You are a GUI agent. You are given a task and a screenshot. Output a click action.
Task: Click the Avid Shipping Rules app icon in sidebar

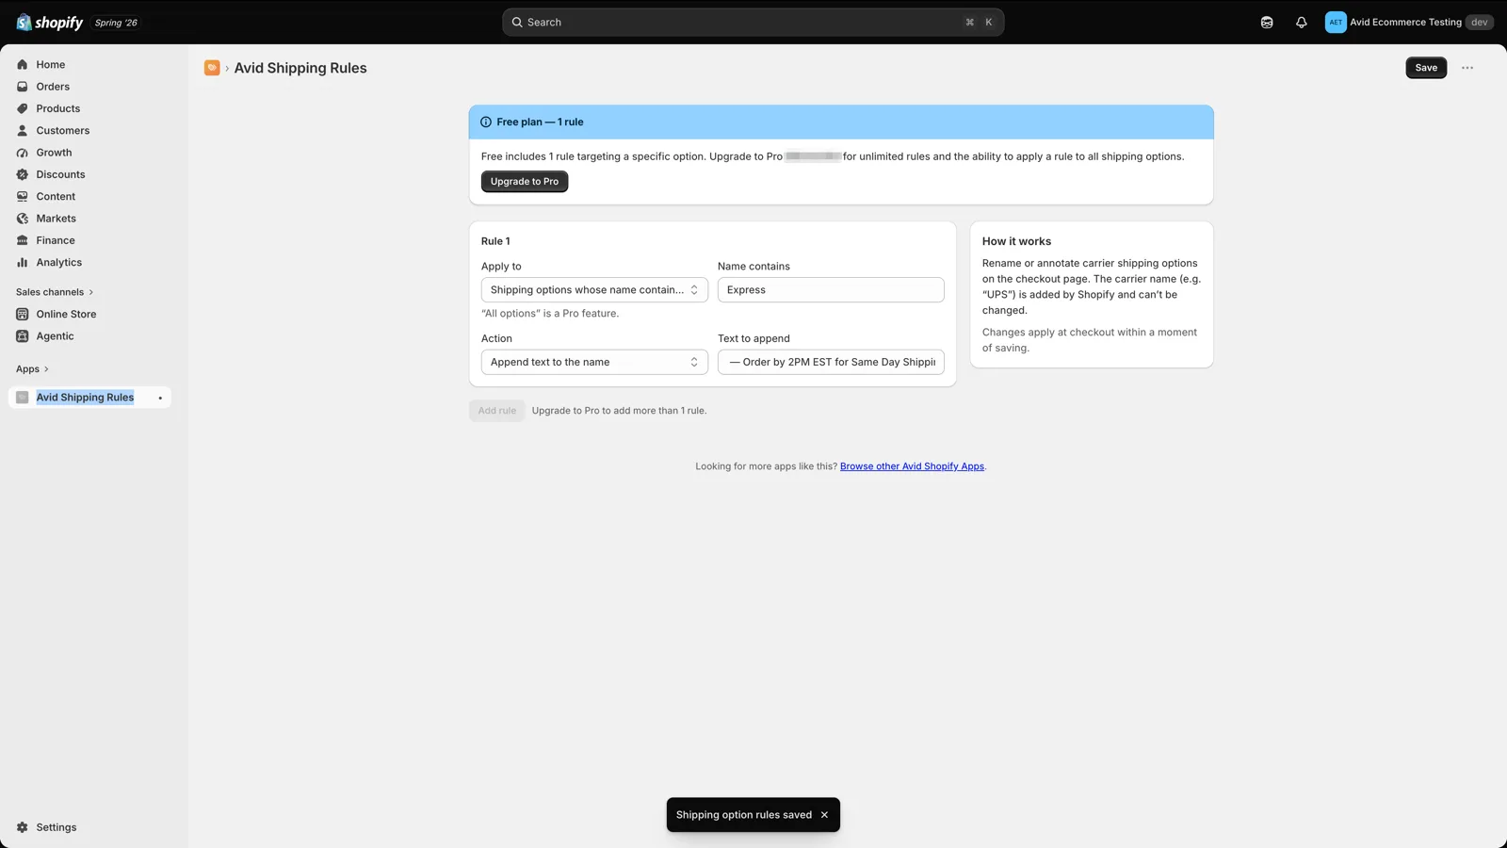click(23, 398)
